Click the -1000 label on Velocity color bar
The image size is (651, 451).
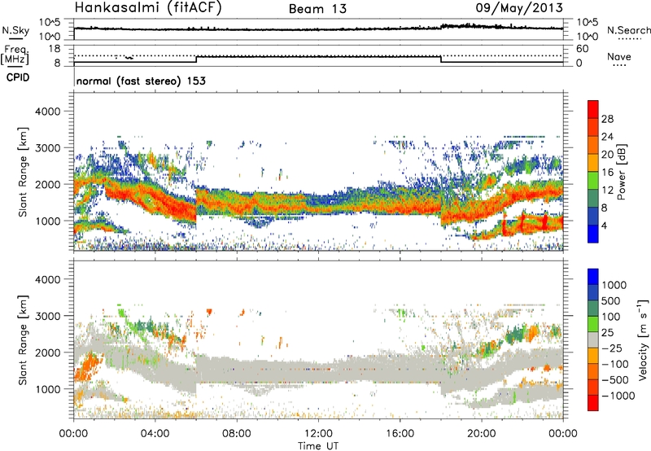point(618,396)
